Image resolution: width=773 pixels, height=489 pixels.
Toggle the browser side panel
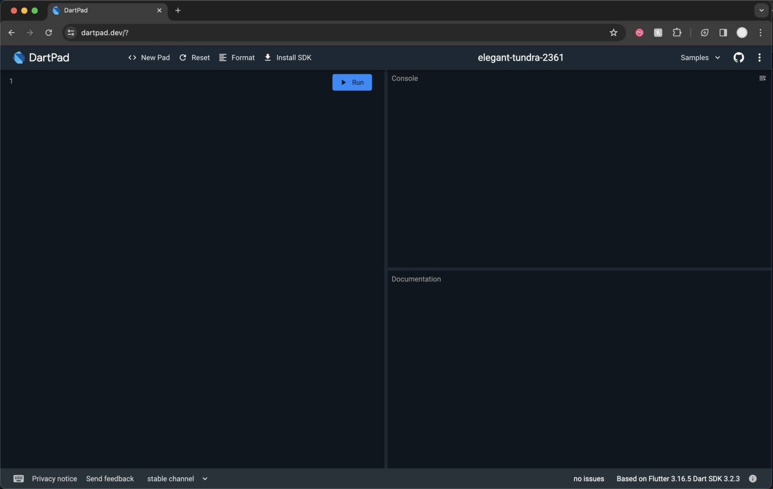(x=723, y=33)
